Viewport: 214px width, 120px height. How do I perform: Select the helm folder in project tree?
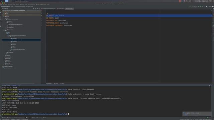pos(7,18)
